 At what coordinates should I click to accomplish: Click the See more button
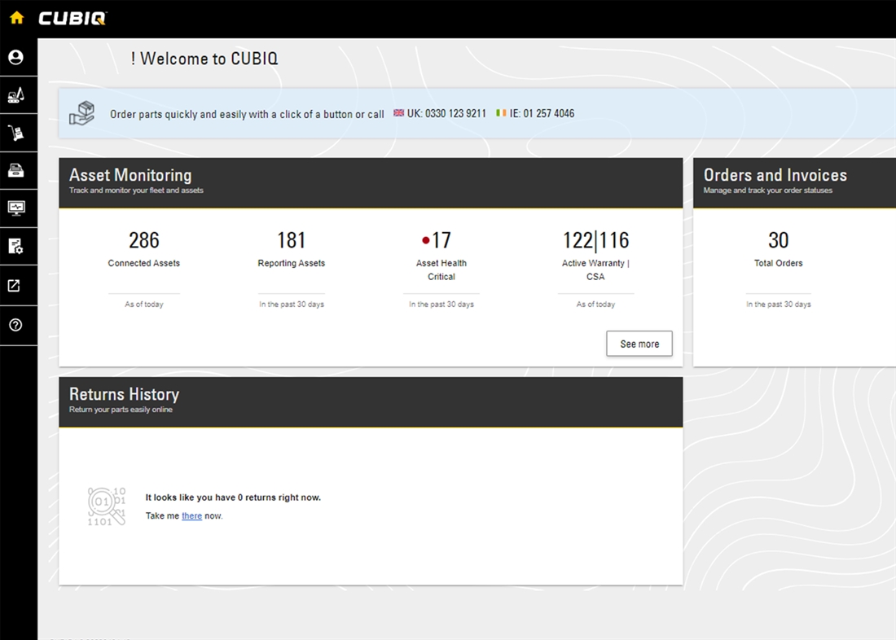pyautogui.click(x=639, y=344)
